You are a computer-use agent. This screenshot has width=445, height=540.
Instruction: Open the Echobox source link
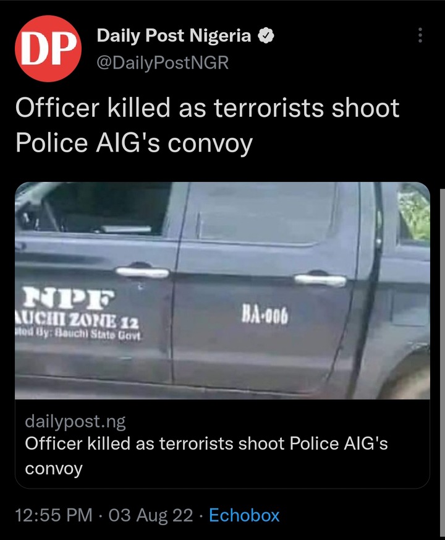[244, 515]
